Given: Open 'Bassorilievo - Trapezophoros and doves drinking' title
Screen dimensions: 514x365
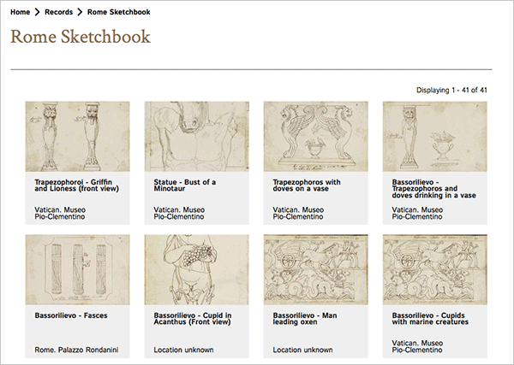Looking at the screenshot, I should 434,189.
